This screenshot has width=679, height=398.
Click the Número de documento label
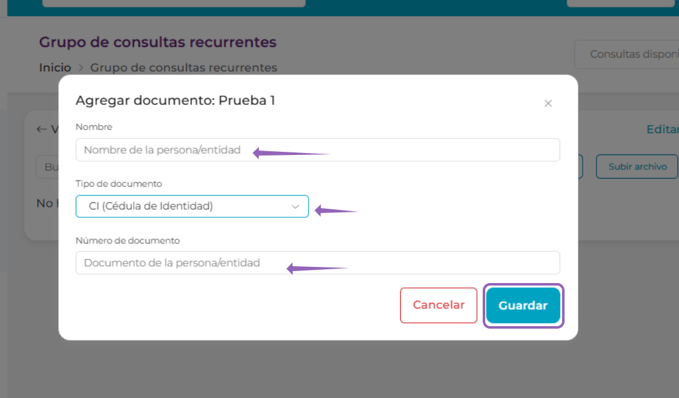[128, 241]
